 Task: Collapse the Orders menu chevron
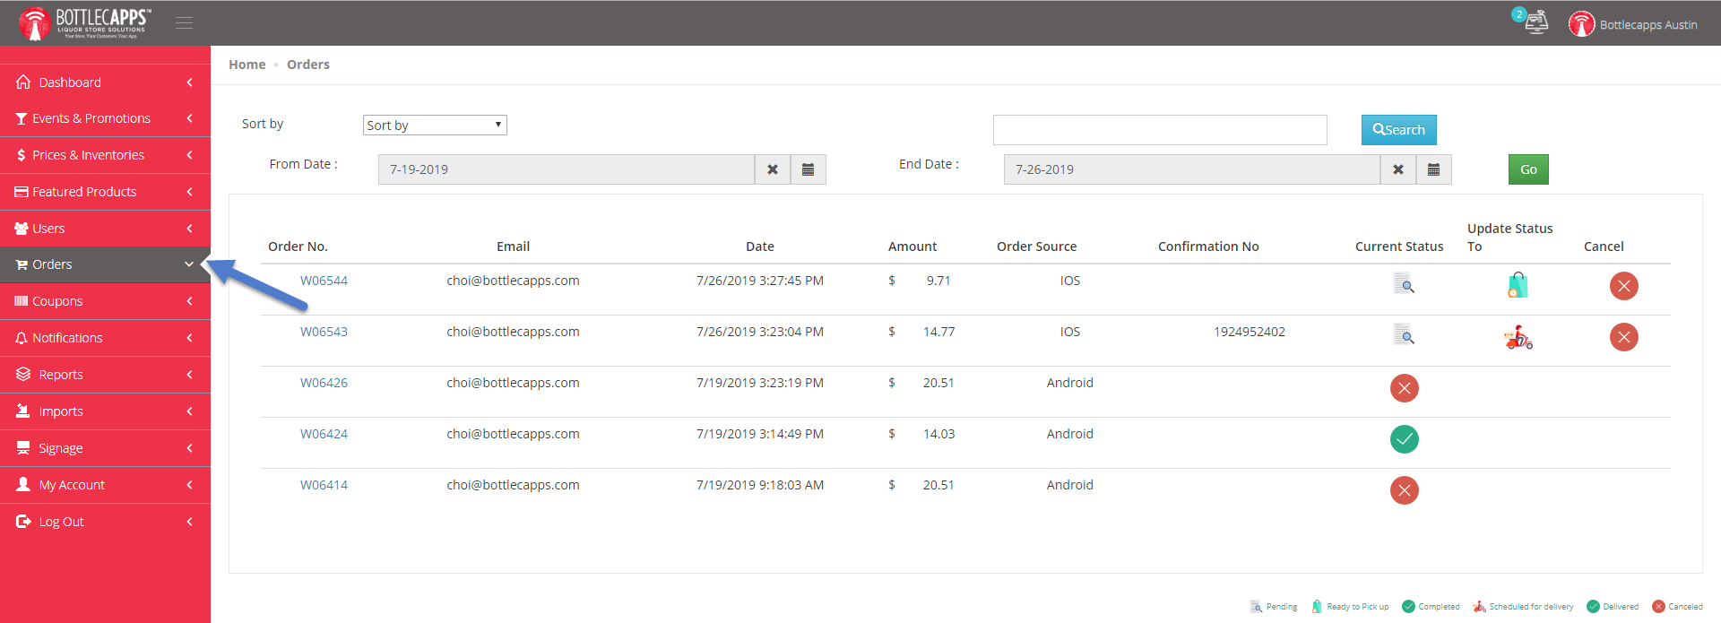pyautogui.click(x=189, y=264)
